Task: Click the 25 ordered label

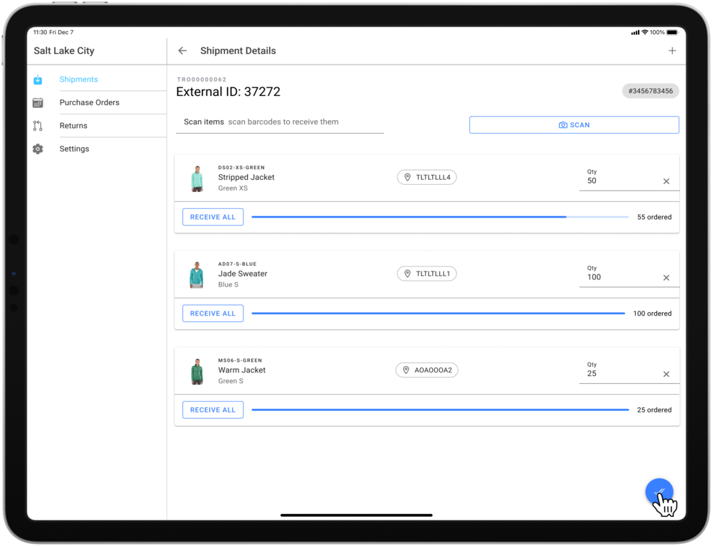Action: click(654, 410)
